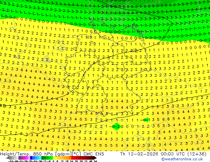Click the '54' legend scale value
210x162 pixels.
[x=95, y=161]
